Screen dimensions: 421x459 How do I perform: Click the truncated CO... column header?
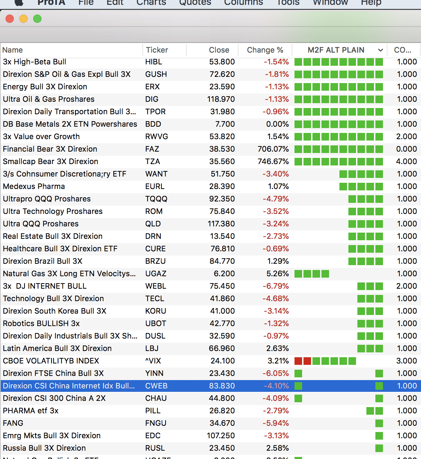(403, 50)
